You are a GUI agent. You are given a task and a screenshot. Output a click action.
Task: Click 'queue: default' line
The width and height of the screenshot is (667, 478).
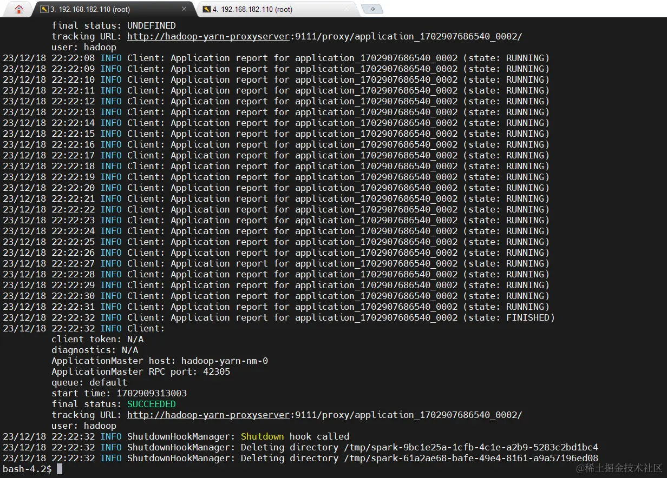tap(89, 382)
